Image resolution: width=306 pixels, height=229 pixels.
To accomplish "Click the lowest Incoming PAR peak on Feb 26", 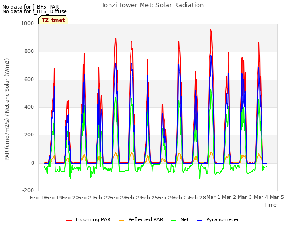I will click(162, 104).
